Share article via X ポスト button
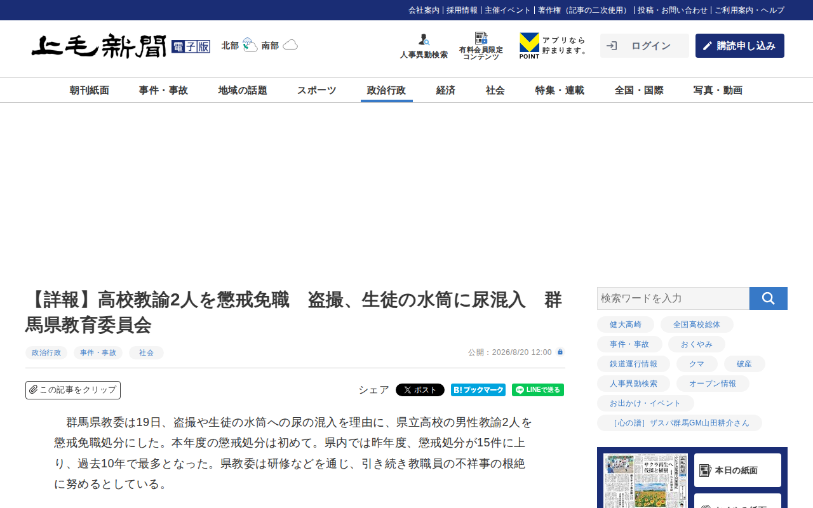The width and height of the screenshot is (813, 508). (x=420, y=390)
